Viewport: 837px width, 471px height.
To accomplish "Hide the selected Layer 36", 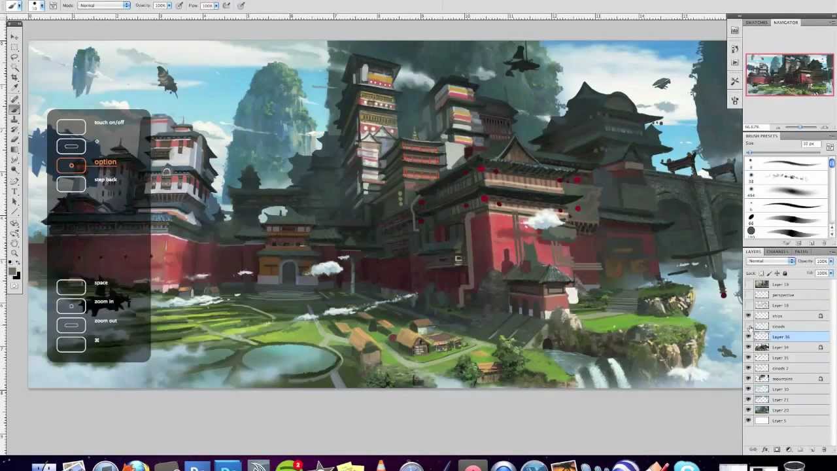I will click(x=749, y=337).
